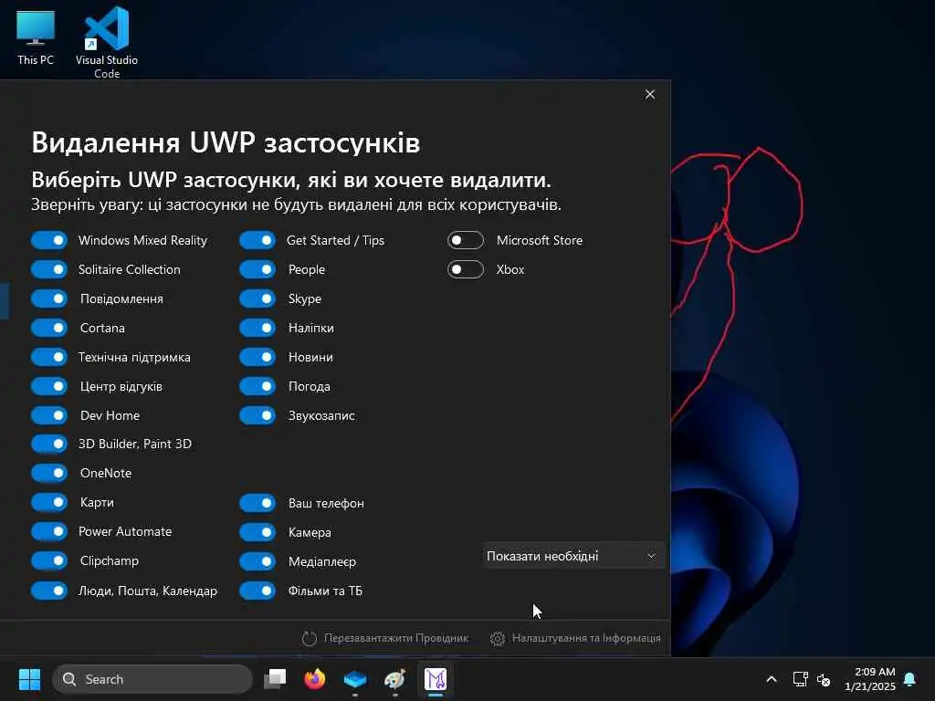Screen dimensions: 935x701
Task: Click the Skype label text
Action: (305, 299)
